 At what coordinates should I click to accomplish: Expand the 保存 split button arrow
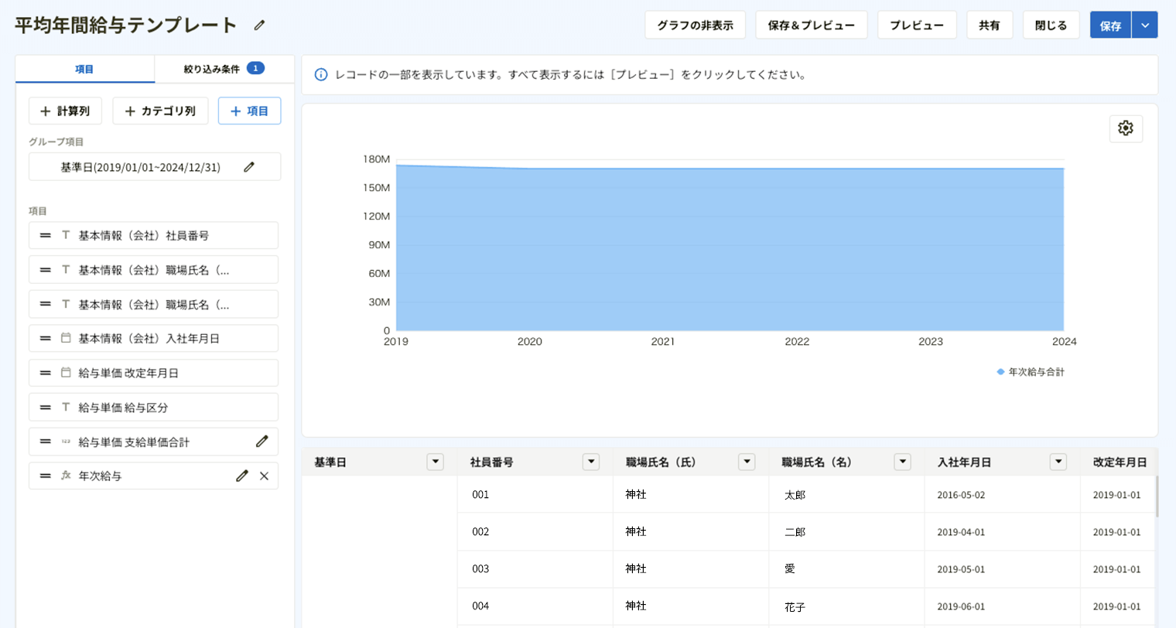1145,26
